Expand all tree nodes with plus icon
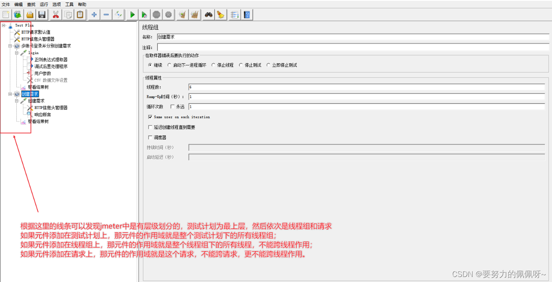552x282 pixels. [x=94, y=14]
